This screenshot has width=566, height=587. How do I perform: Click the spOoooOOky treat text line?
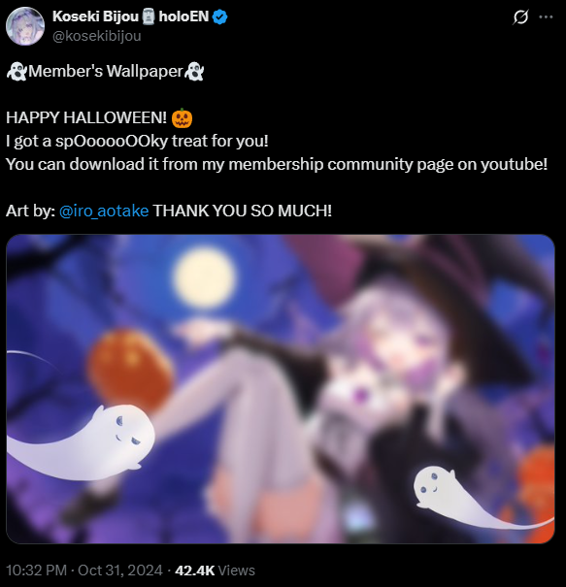137,141
